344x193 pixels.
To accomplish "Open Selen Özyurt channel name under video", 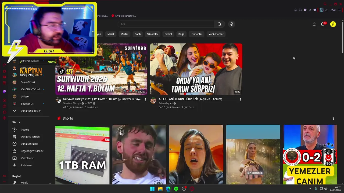I will [166, 103].
